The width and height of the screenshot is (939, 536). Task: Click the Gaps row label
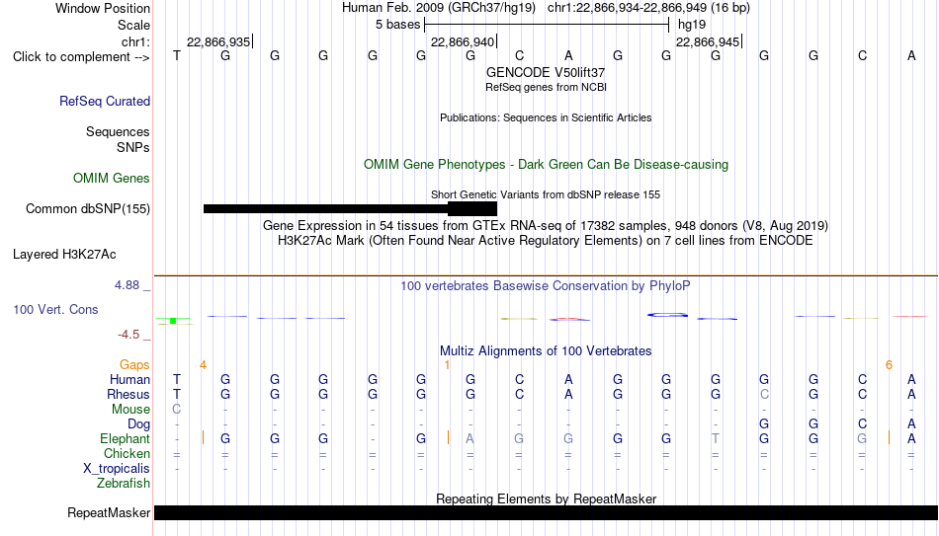pos(134,365)
